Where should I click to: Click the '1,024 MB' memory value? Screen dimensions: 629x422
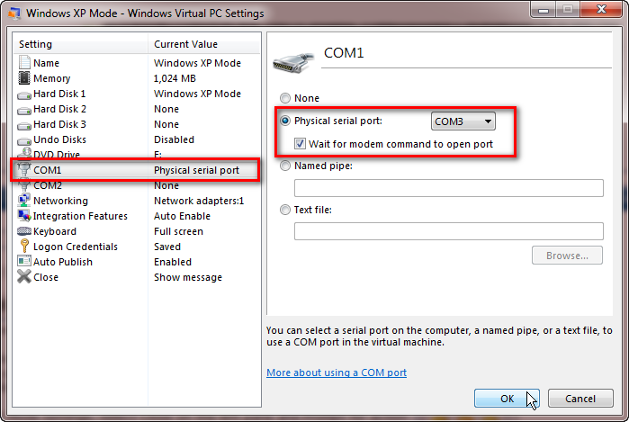pos(175,78)
